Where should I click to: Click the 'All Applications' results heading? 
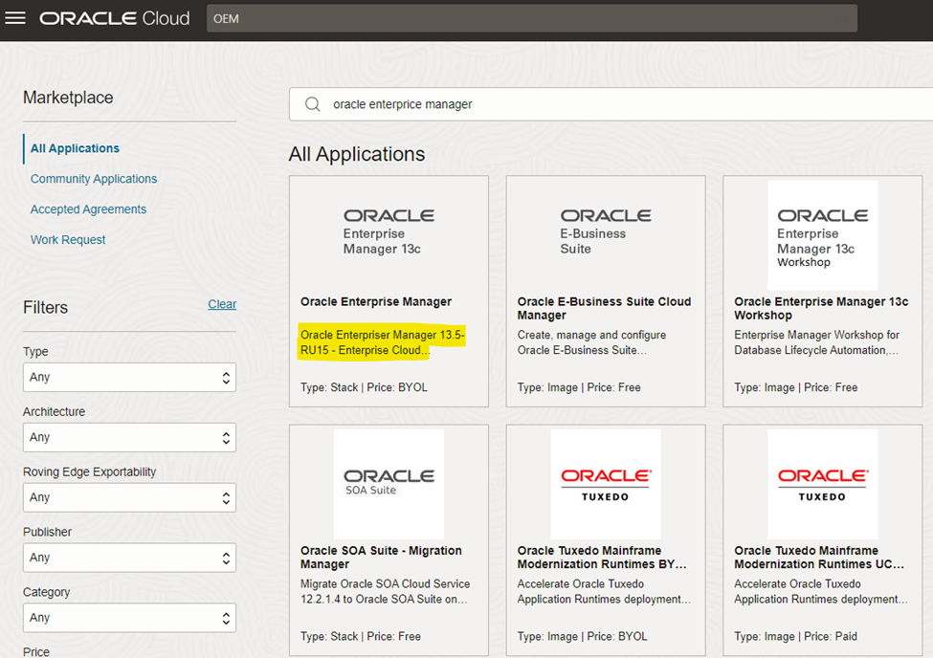click(357, 154)
